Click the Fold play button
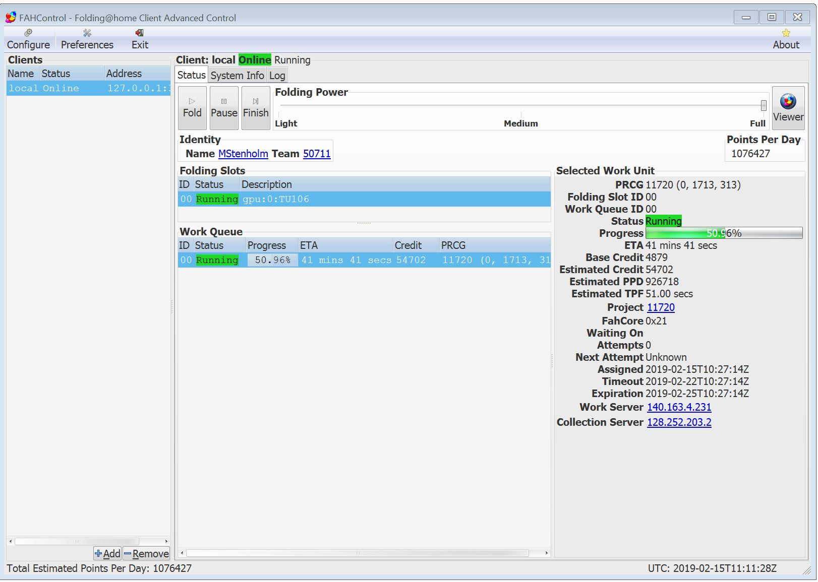 point(192,108)
